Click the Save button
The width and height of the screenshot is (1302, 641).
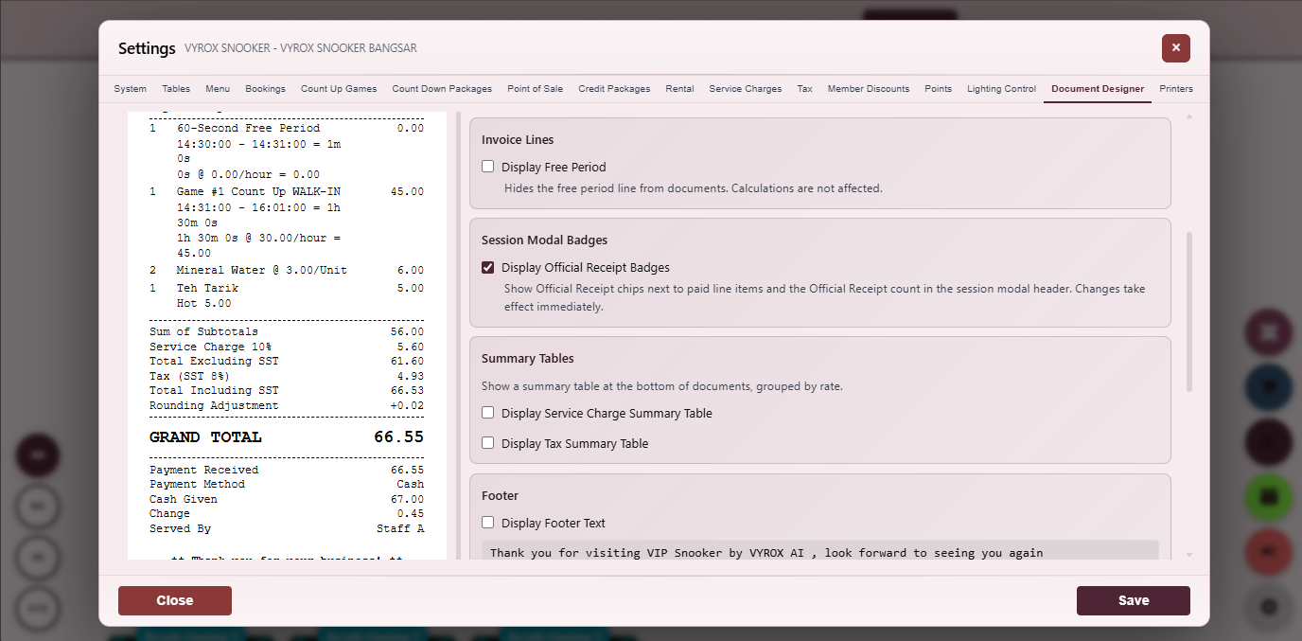[x=1133, y=600]
